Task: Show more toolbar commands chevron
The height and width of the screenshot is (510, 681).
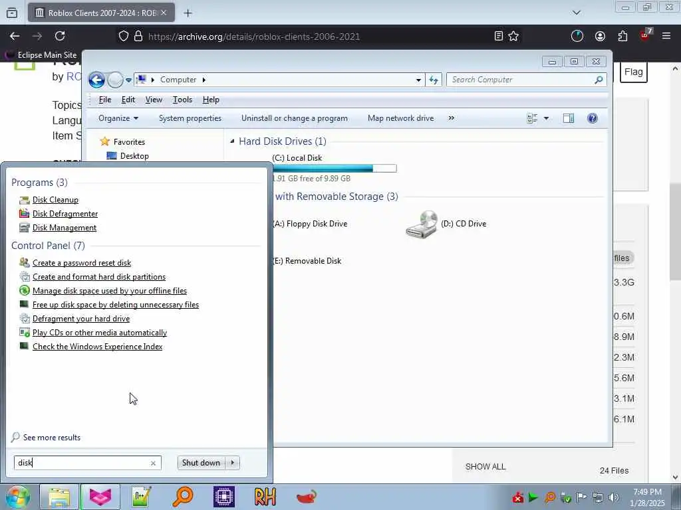Action: pyautogui.click(x=452, y=118)
